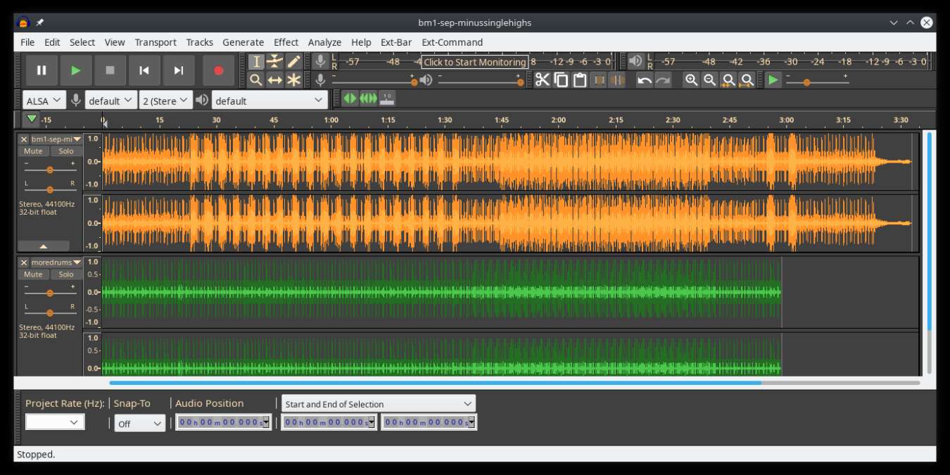Mute the bm1-sep-mi track
The image size is (950, 475).
click(x=32, y=151)
